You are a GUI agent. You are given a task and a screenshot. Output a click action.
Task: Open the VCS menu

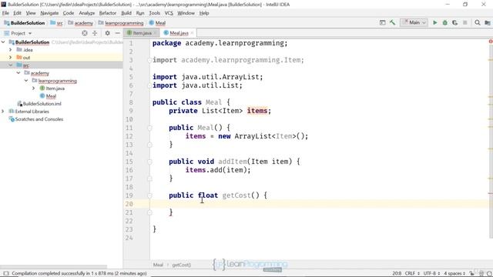tap(169, 13)
